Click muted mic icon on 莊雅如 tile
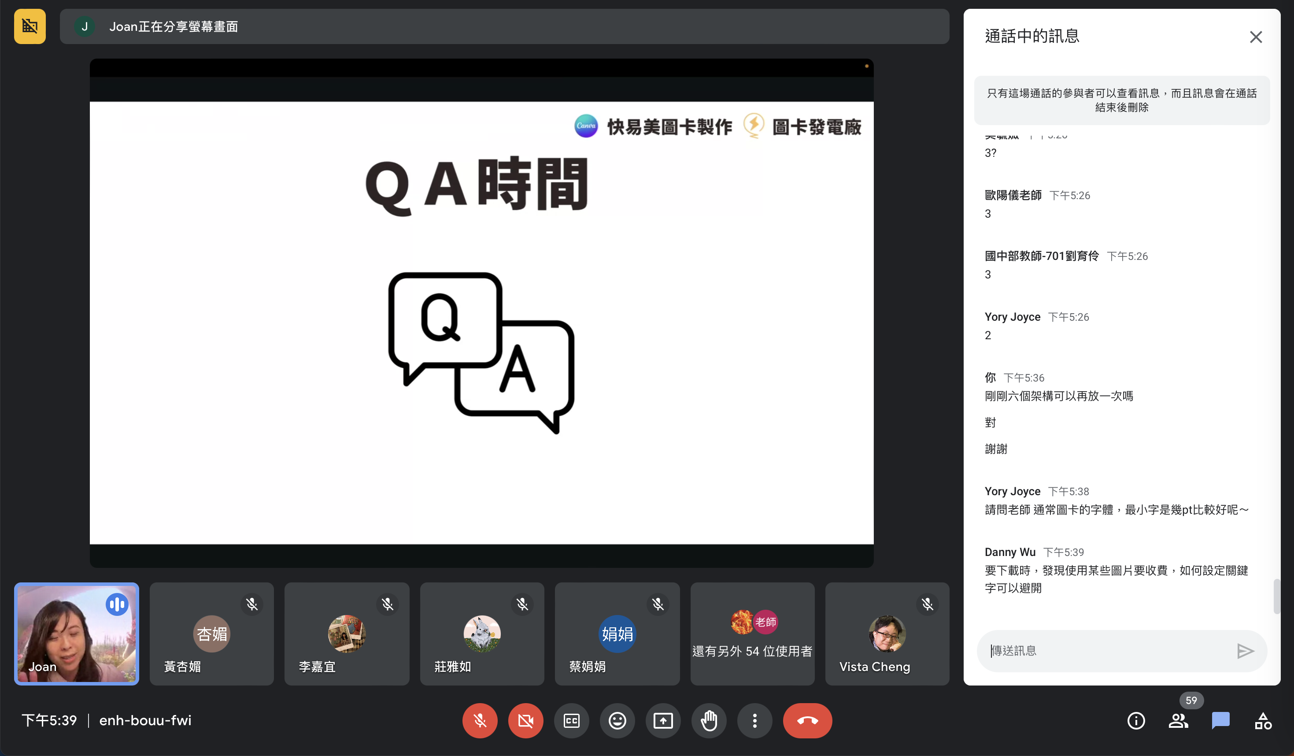Viewport: 1294px width, 756px height. click(522, 604)
